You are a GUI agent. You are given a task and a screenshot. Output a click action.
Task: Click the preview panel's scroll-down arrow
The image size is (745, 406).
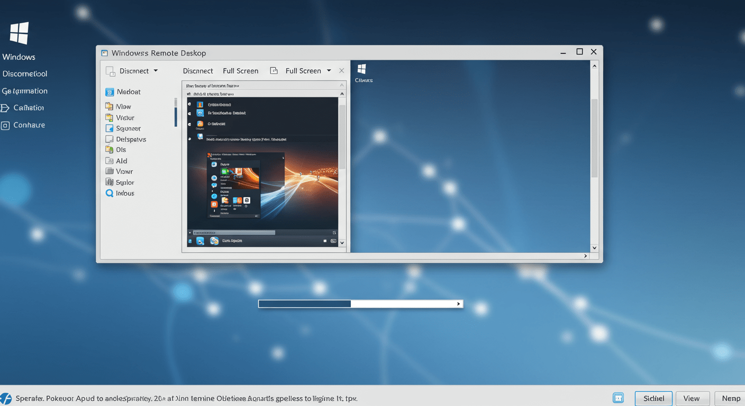(342, 243)
